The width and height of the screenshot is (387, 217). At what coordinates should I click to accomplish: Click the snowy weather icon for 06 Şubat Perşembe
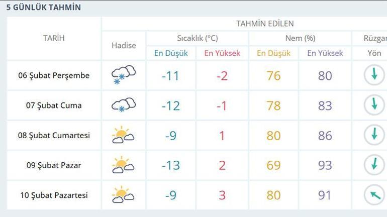123,75
